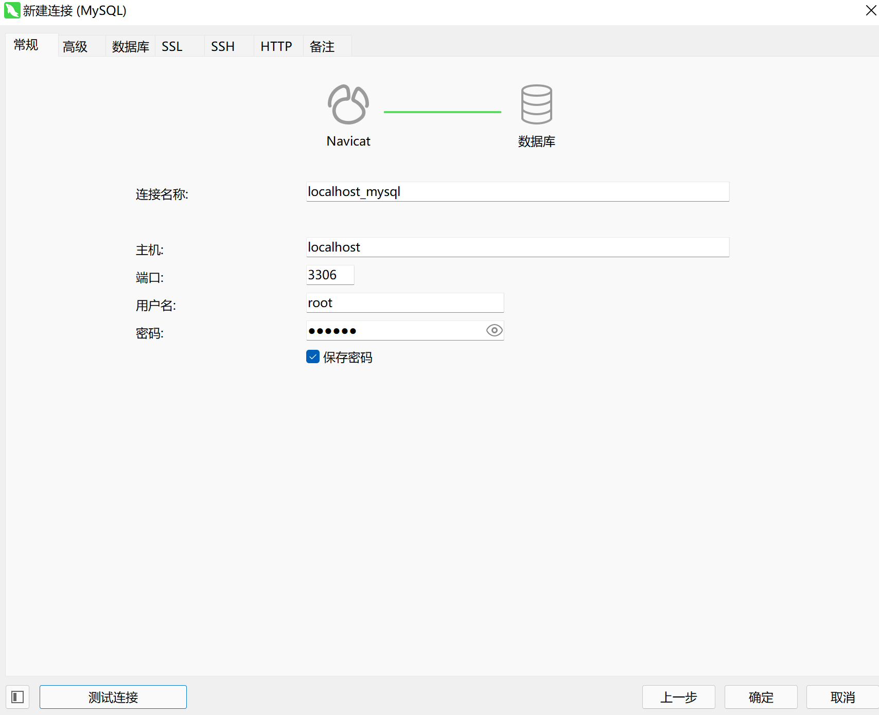Close the 新建连接 dialog window

coord(871,10)
